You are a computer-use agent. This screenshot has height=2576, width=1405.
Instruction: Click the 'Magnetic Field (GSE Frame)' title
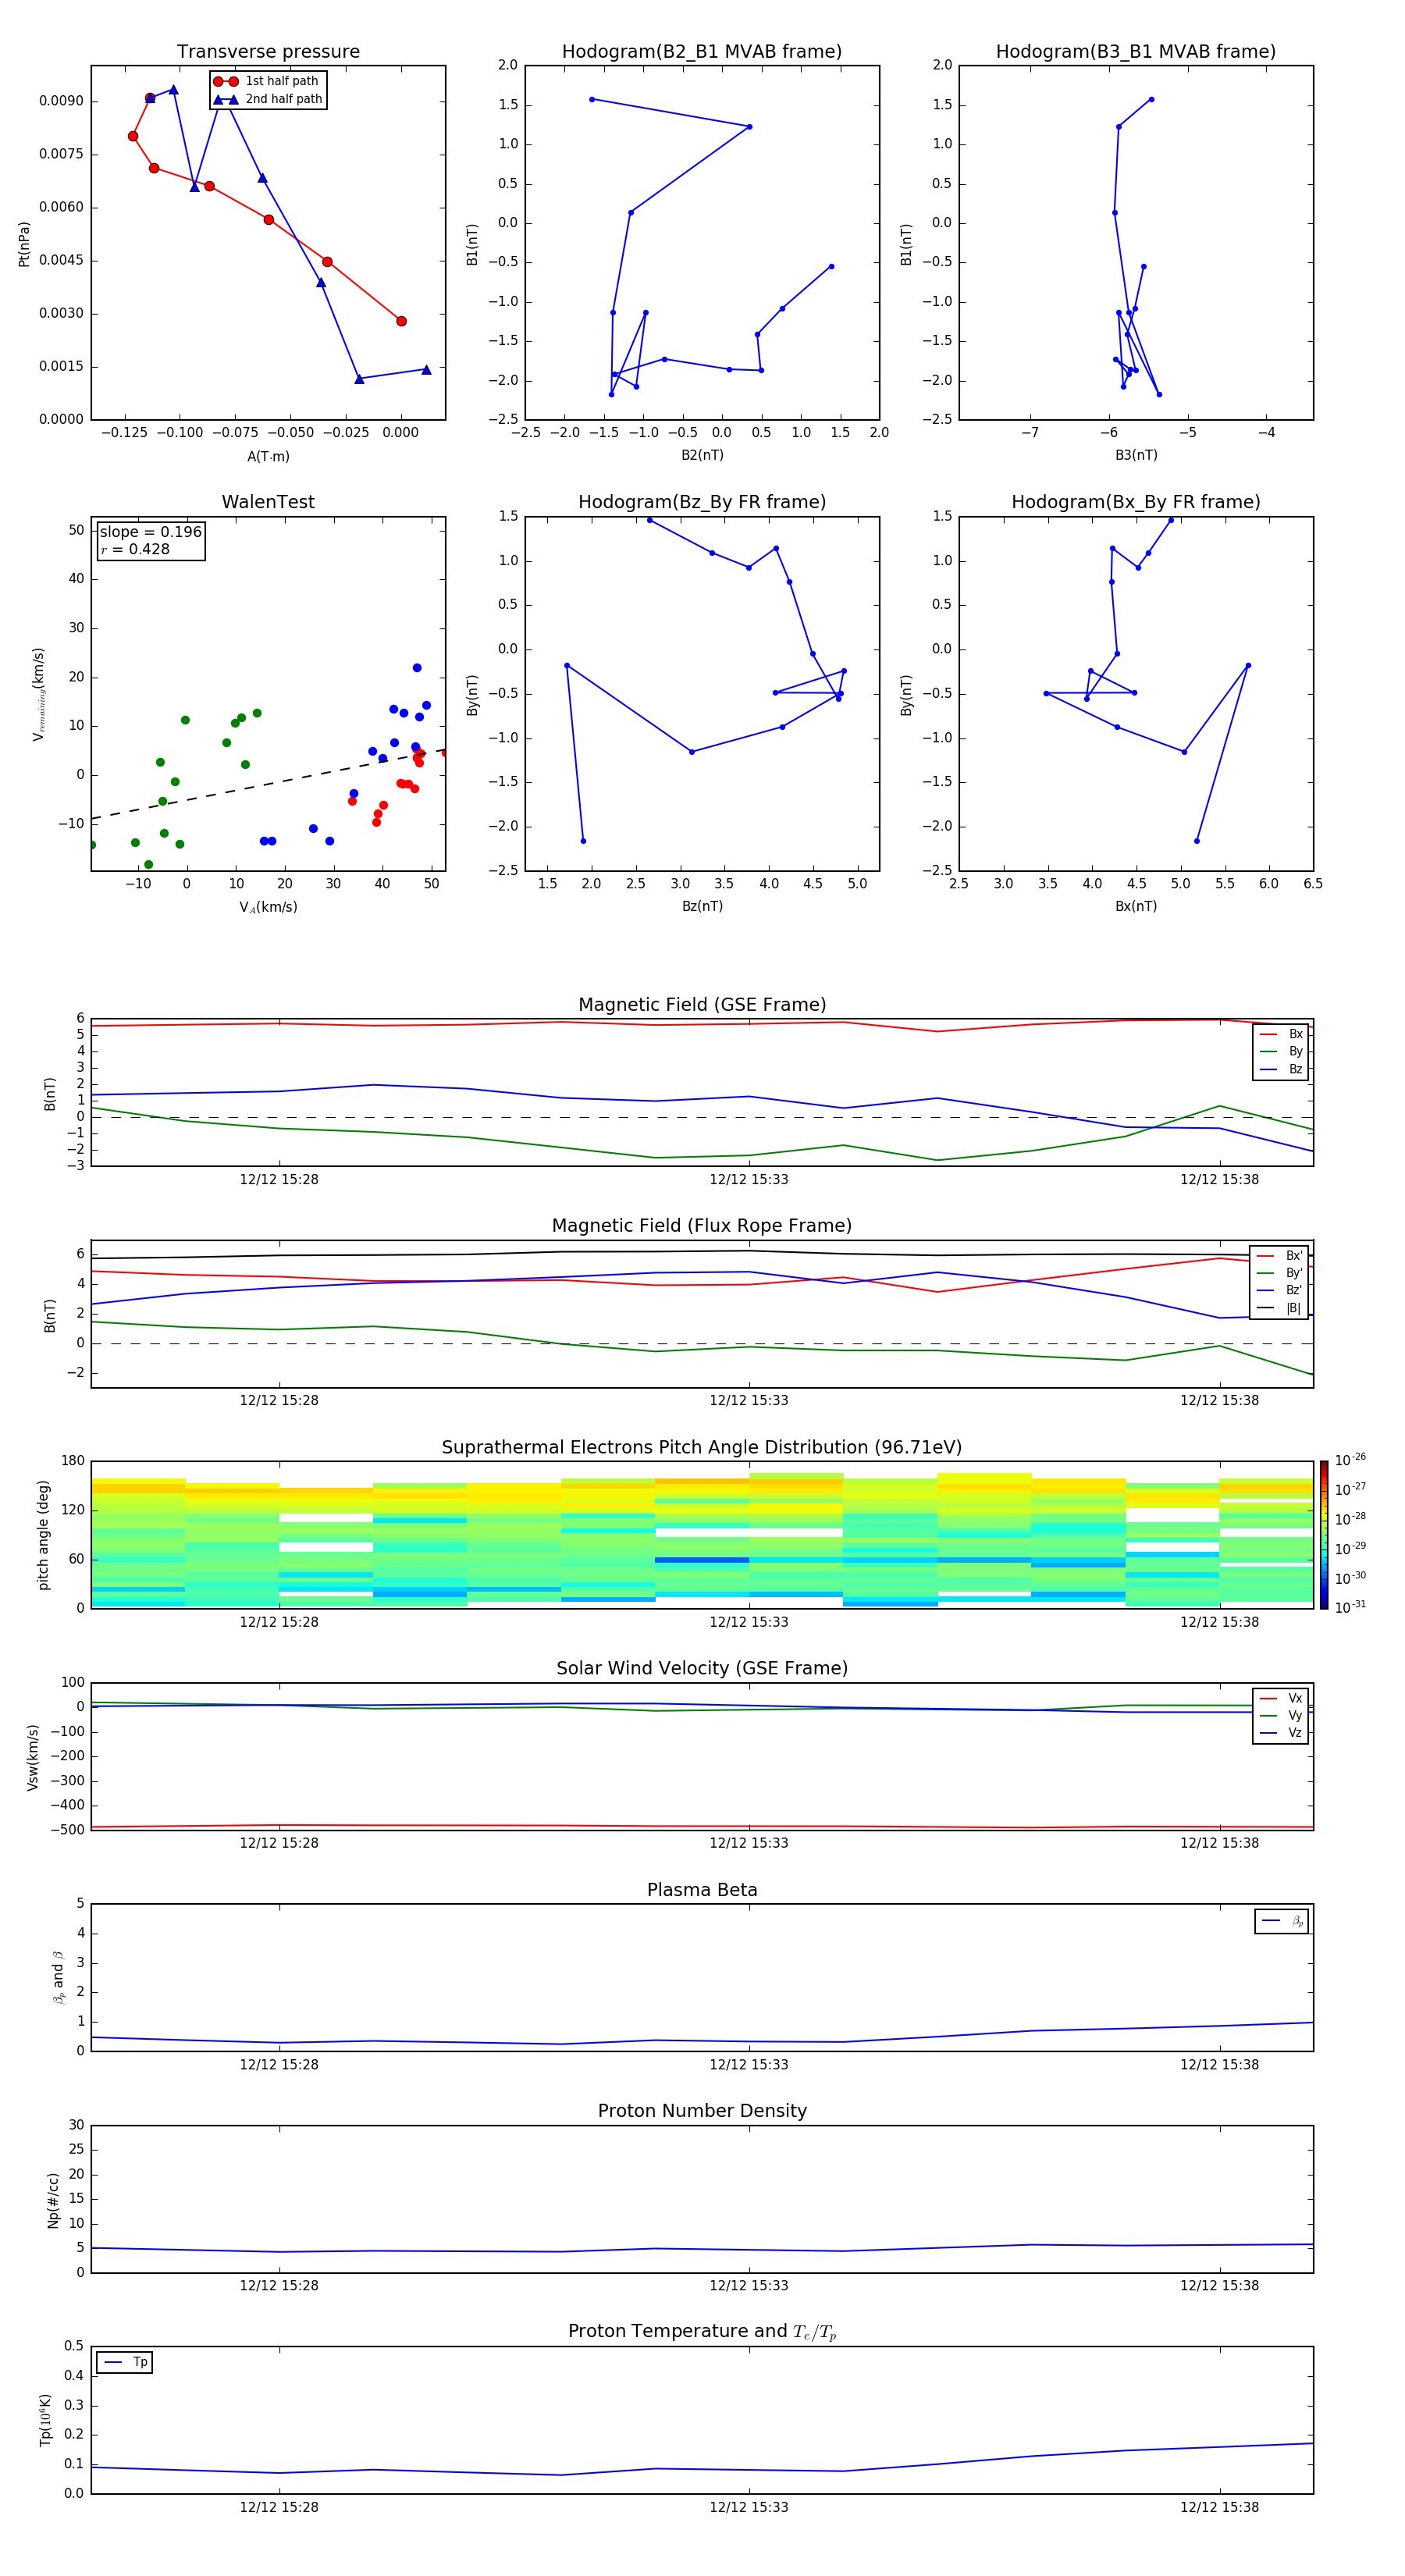pos(702,1005)
